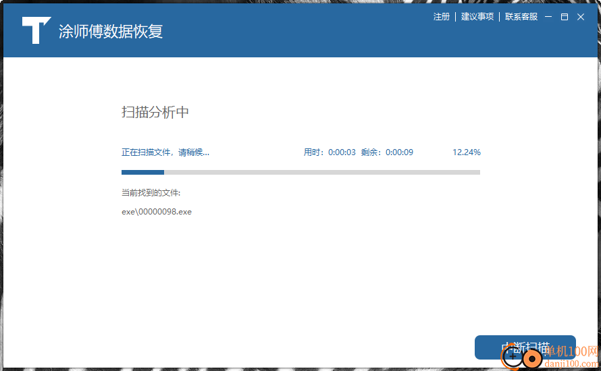This screenshot has height=371, width=601.
Task: Click the scan progress bar
Action: point(300,172)
